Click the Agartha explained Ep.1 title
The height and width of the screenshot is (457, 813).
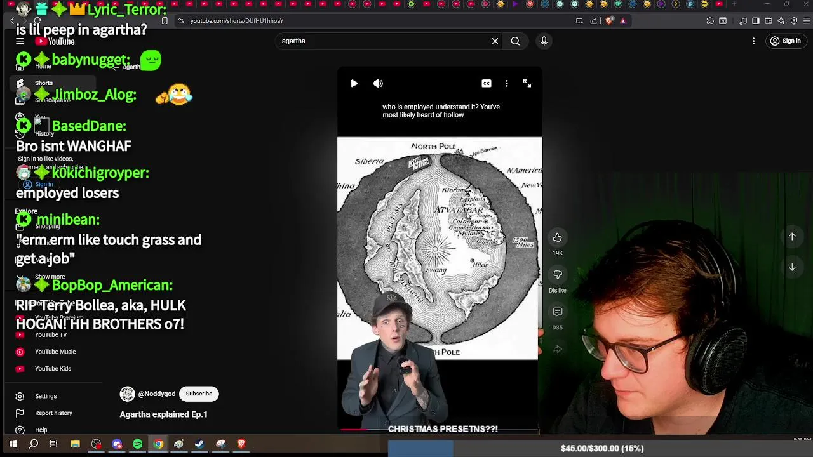tap(164, 414)
